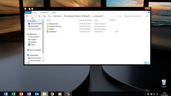This screenshot has height=96, width=171.
Task: Open the Lixeira recycle bin on desktop
Action: coord(164,83)
